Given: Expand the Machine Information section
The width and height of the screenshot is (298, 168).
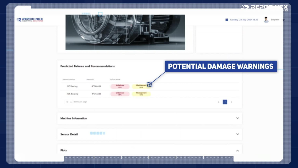Looking at the screenshot, I should [x=237, y=118].
